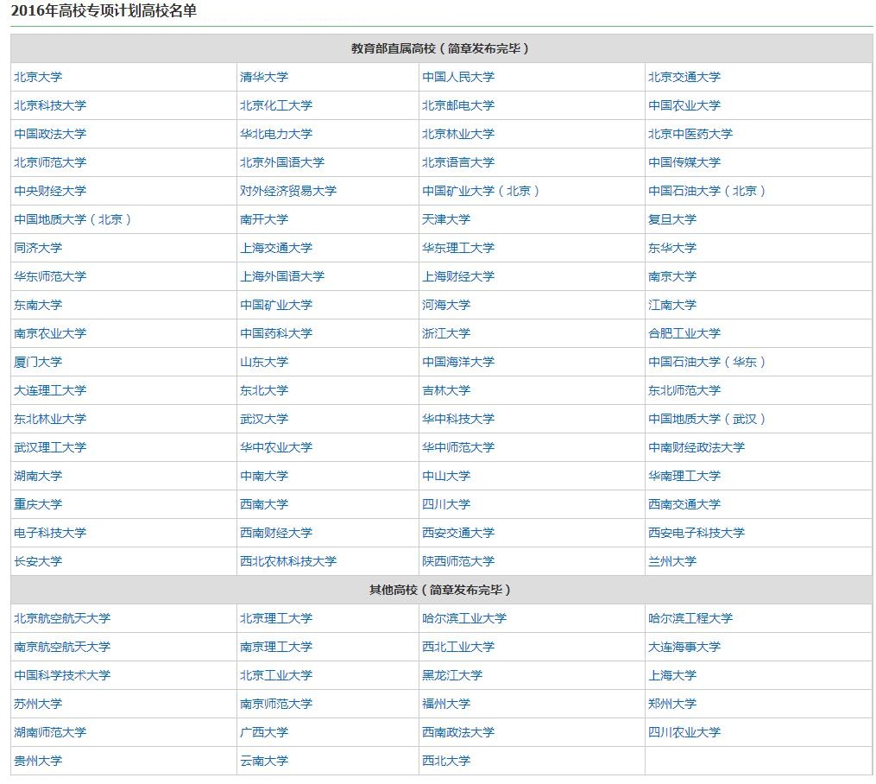Open 大连理工大学 link
876x784 pixels.
(50, 390)
